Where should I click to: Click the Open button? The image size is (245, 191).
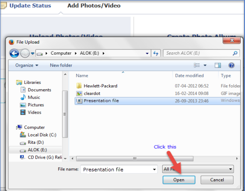179,180
